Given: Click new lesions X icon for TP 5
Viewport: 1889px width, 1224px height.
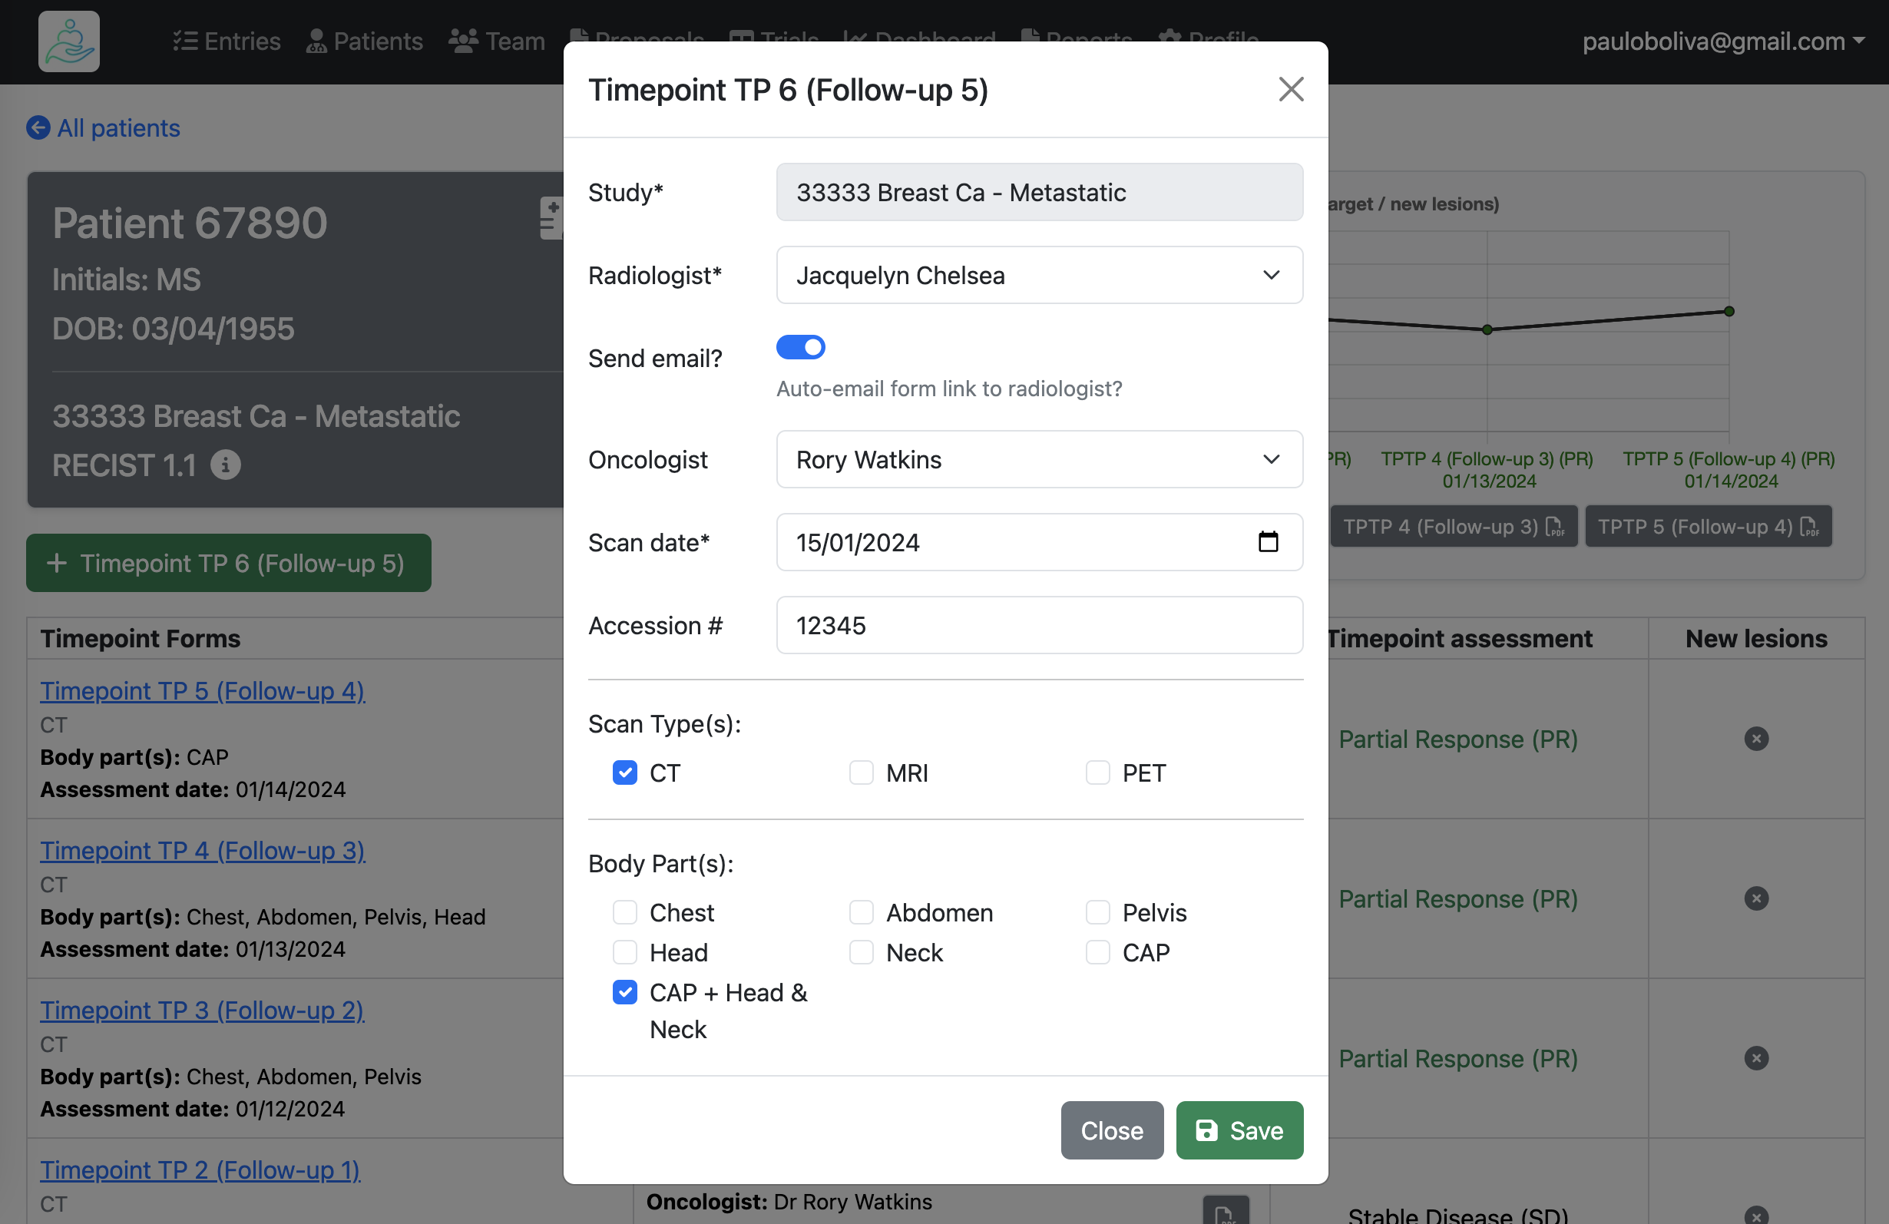Looking at the screenshot, I should (1755, 739).
